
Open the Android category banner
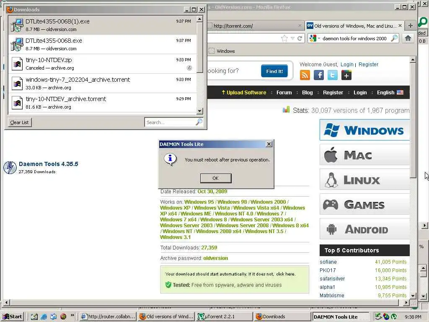pos(365,229)
